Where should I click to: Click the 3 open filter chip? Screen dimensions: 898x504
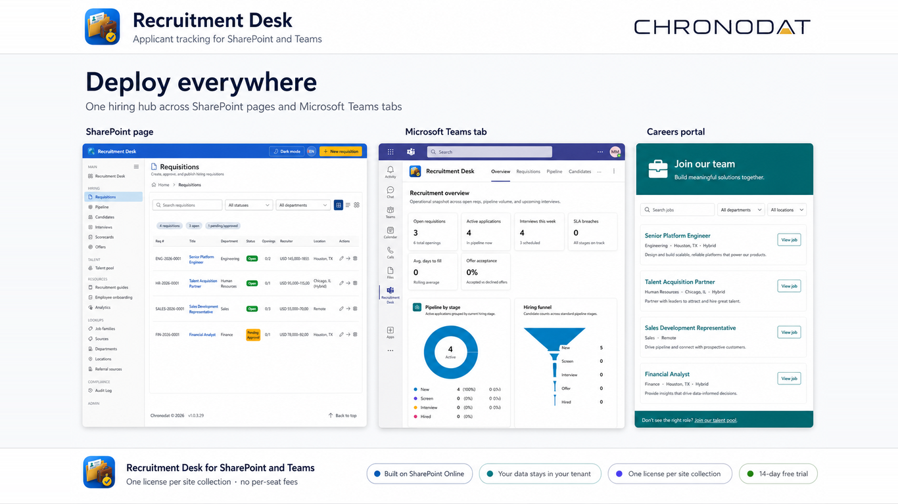tap(195, 226)
